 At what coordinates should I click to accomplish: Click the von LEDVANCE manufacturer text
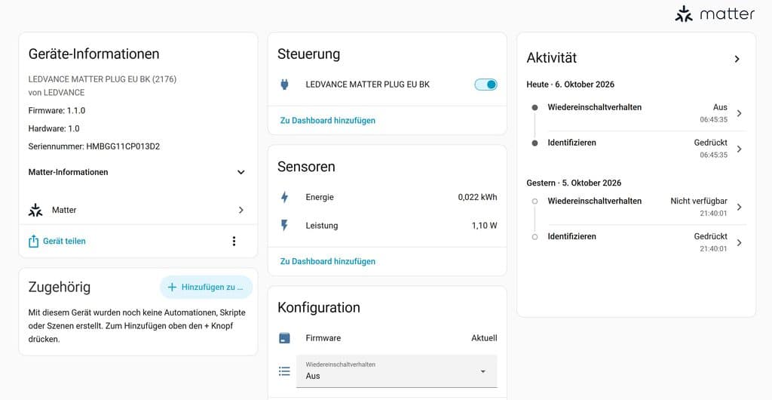[x=57, y=92]
